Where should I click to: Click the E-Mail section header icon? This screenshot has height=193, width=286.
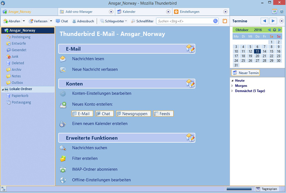click(190, 49)
